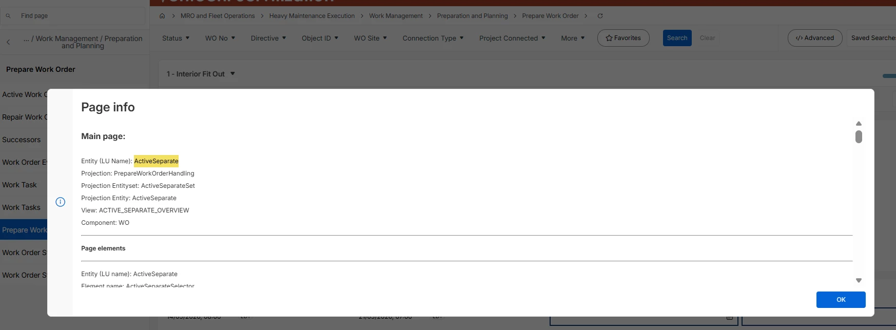This screenshot has width=896, height=330.
Task: Click the home icon in breadcrumb
Action: 162,16
